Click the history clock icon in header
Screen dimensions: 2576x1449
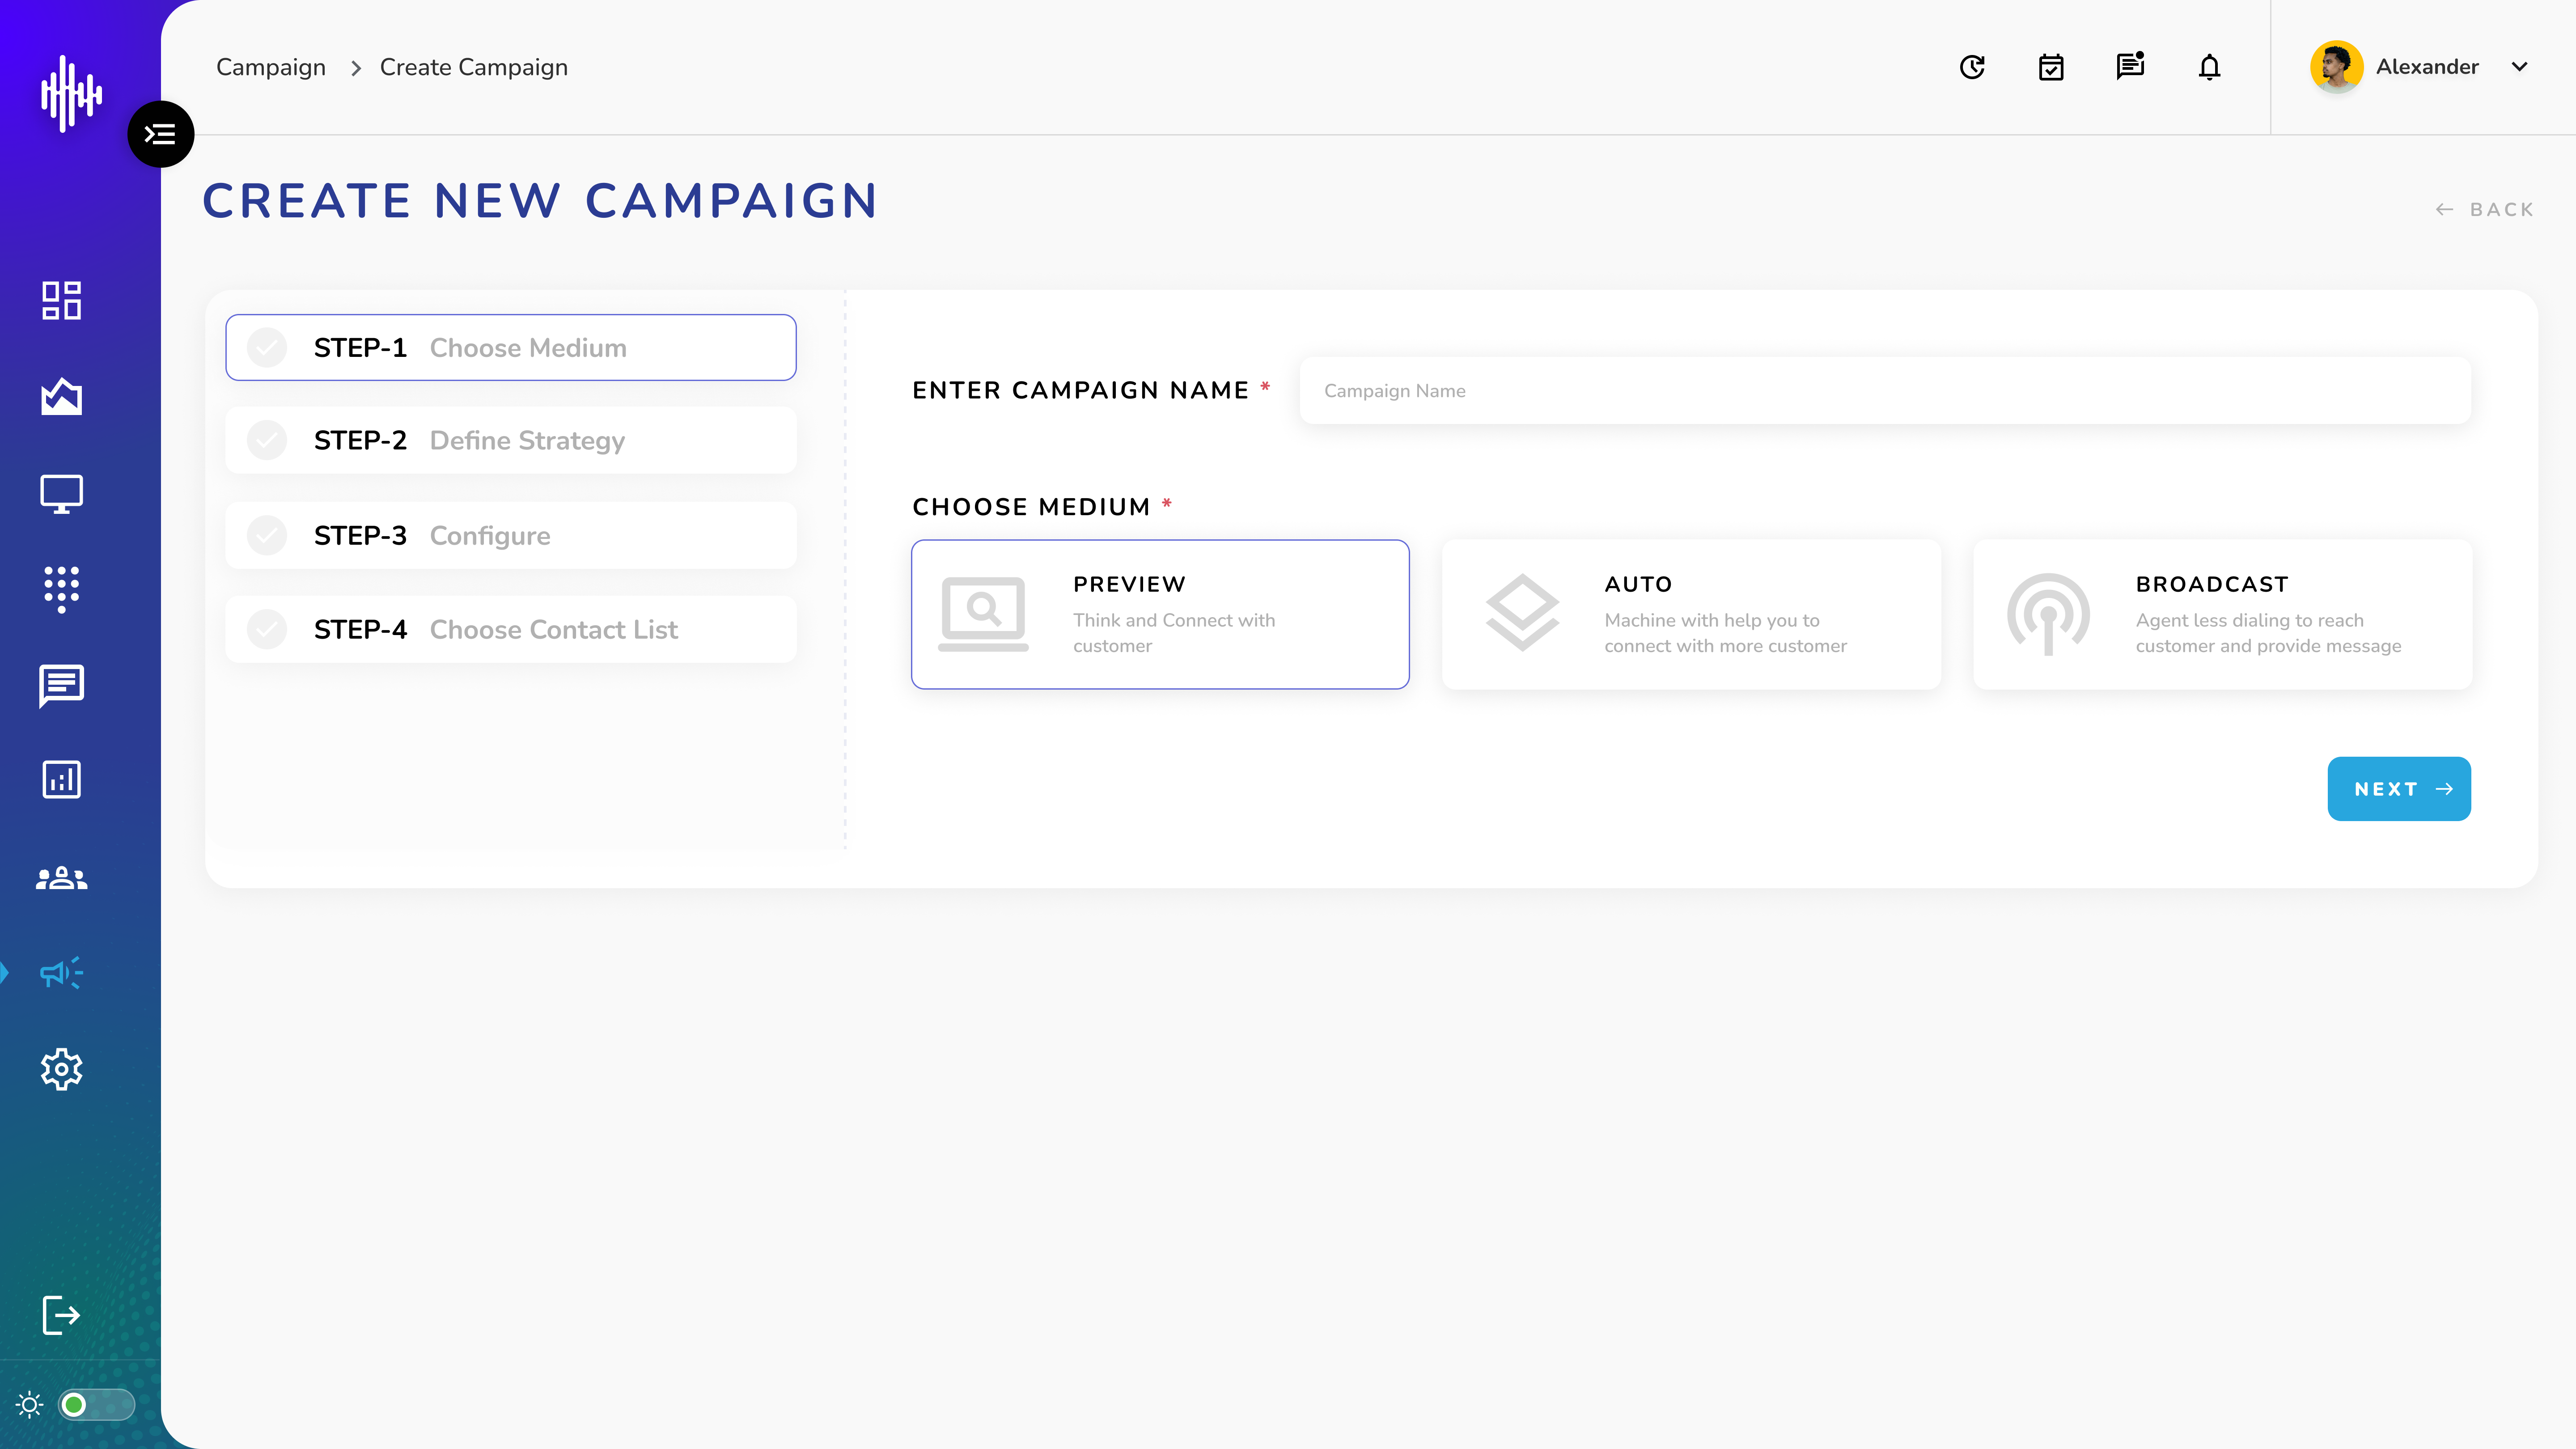(x=1972, y=67)
